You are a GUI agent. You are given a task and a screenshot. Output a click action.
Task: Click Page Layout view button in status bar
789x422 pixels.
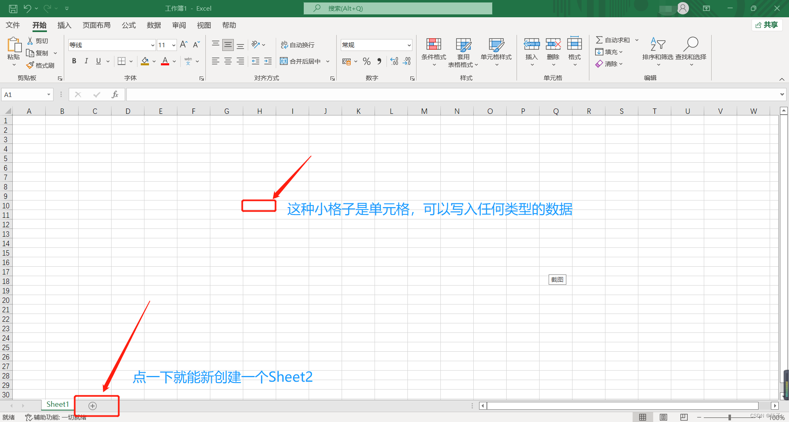pyautogui.click(x=663, y=417)
